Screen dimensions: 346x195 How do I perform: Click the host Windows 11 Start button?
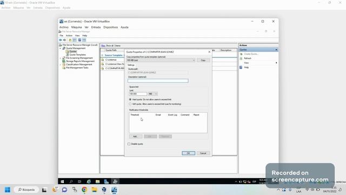click(8, 190)
